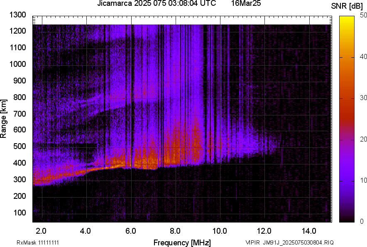Click the colorbar tick label '30'
The width and height of the screenshot is (367, 247).
coord(364,98)
